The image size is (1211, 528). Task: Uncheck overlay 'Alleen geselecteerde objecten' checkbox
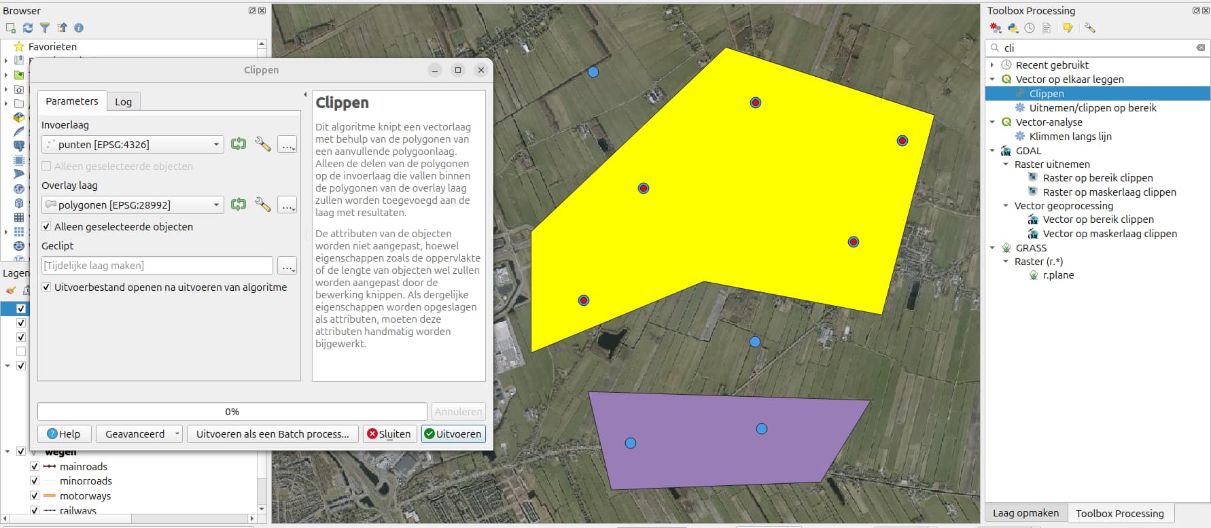(46, 227)
